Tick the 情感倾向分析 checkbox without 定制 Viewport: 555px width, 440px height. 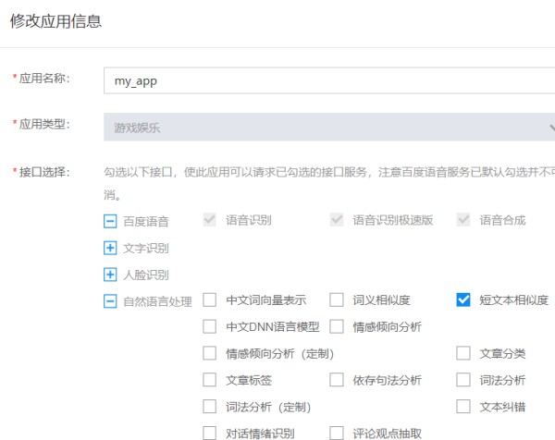tap(337, 326)
